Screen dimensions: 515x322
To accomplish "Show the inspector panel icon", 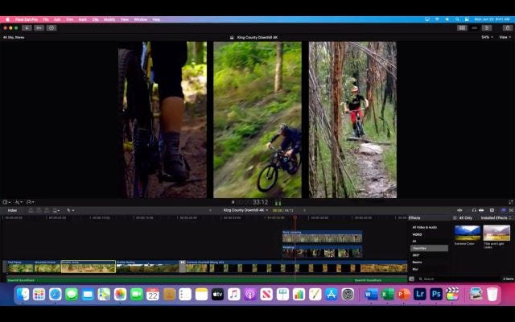I will pyautogui.click(x=487, y=28).
